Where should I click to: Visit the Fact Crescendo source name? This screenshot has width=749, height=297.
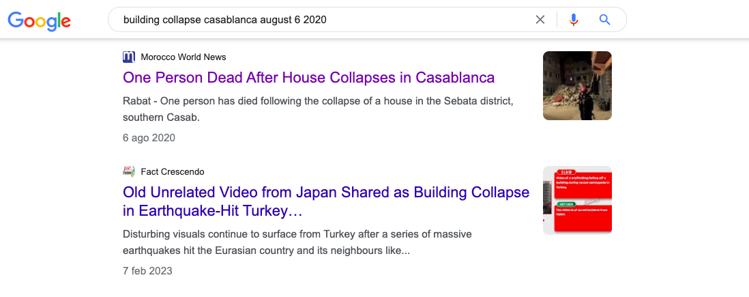pyautogui.click(x=173, y=171)
